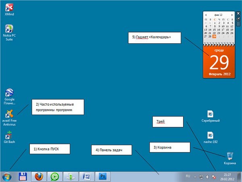
Task: Open Microsoft Word from the taskbar
Action: pyautogui.click(x=87, y=177)
